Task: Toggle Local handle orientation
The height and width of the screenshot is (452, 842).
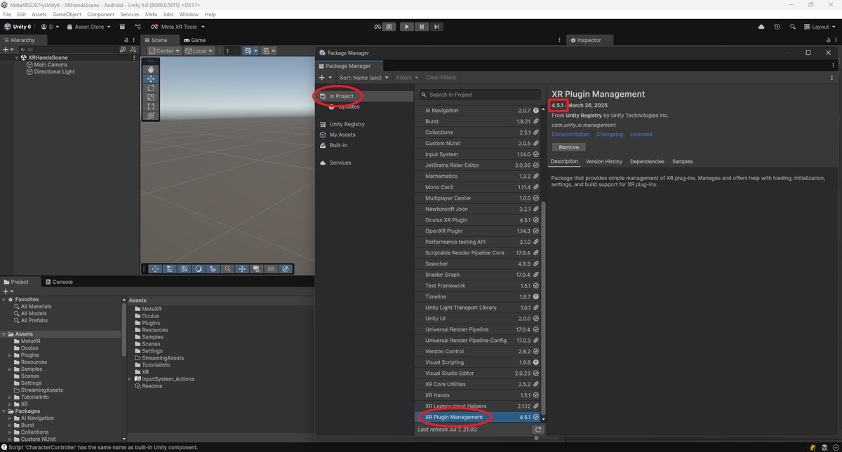Action: (x=199, y=50)
